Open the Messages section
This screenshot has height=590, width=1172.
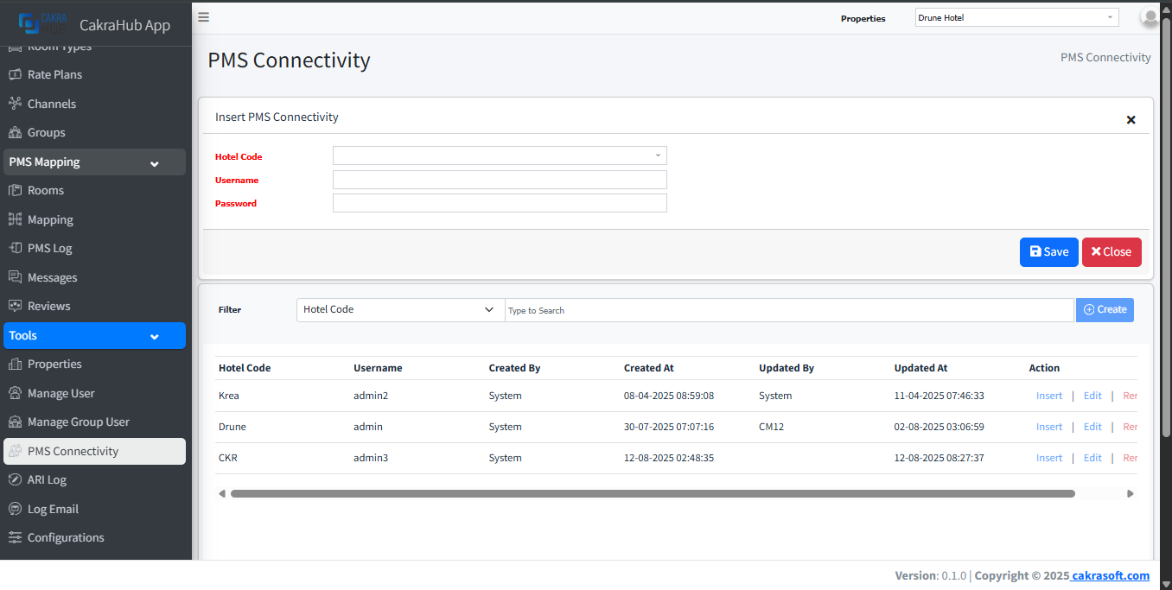tap(54, 276)
